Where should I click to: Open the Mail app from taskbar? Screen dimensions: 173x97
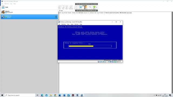(46, 95)
